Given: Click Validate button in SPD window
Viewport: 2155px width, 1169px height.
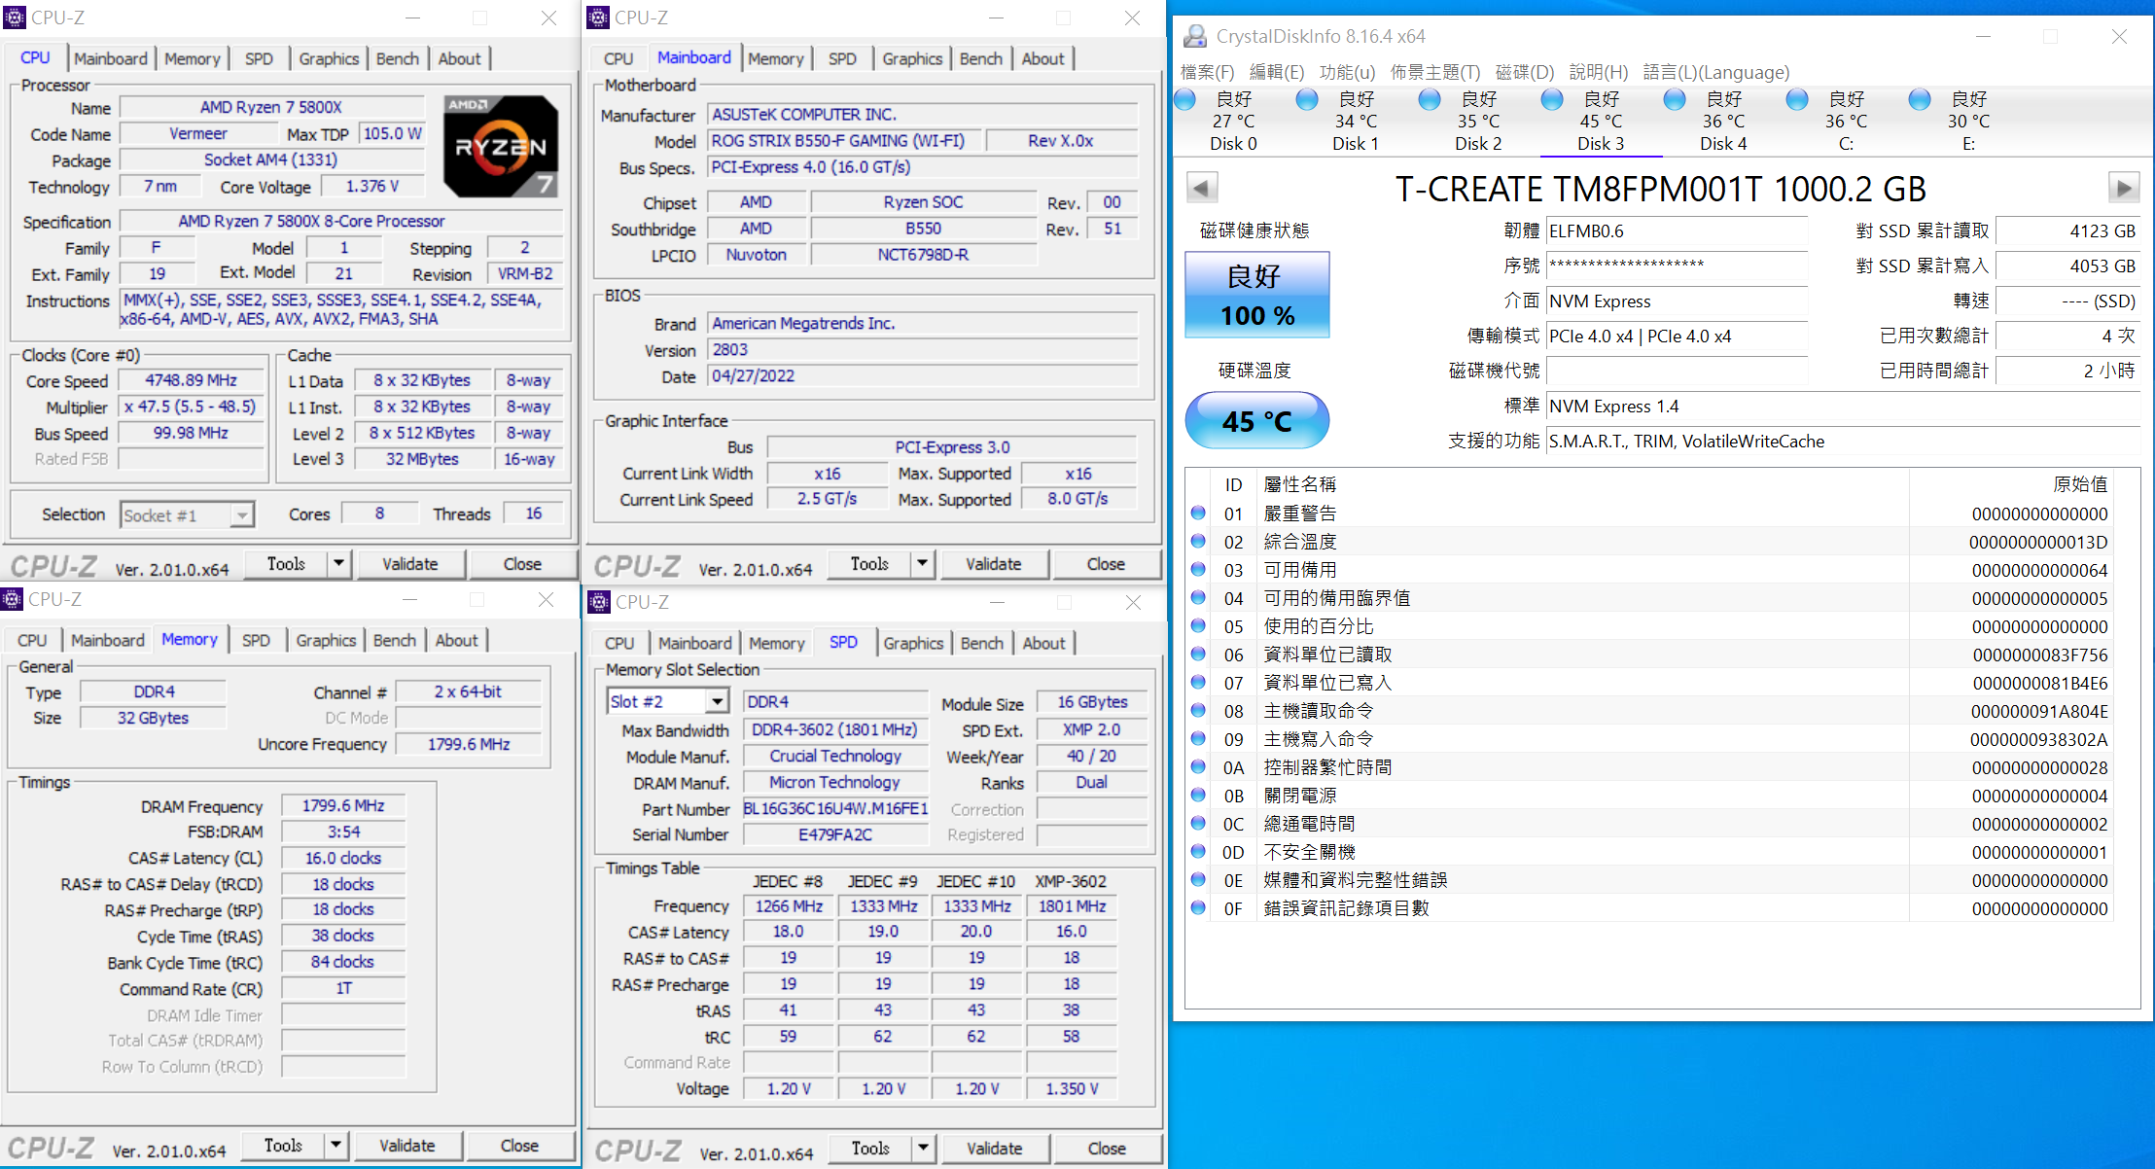Looking at the screenshot, I should pos(995,1148).
